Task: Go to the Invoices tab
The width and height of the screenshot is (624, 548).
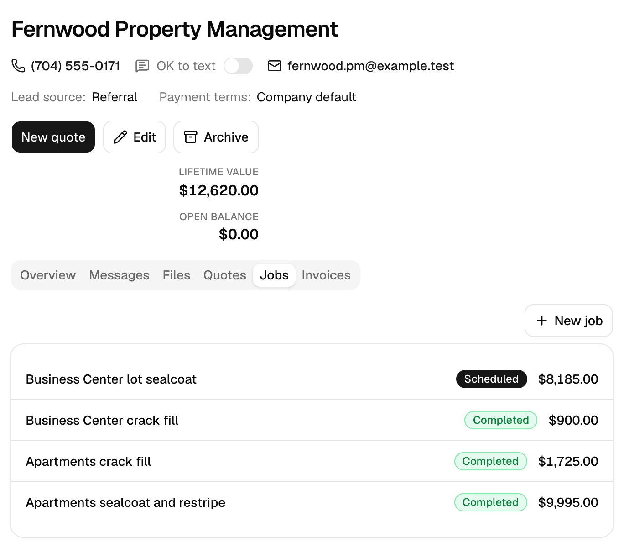Action: [x=326, y=275]
